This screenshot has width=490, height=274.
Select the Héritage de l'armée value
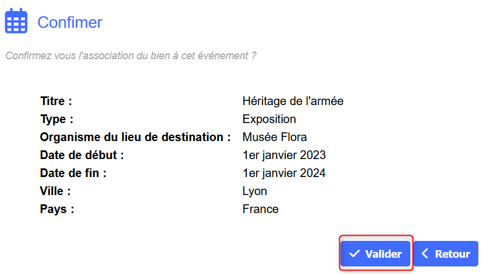coord(293,101)
